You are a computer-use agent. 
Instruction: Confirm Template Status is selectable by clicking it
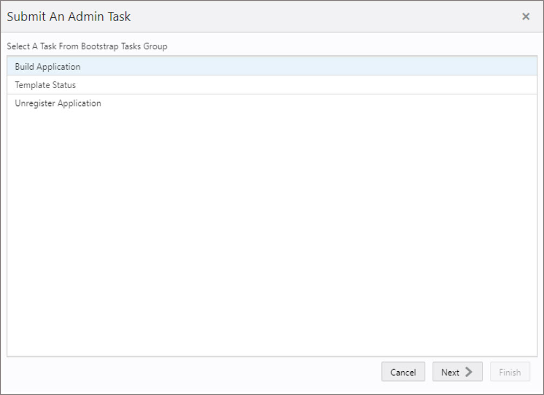point(45,85)
